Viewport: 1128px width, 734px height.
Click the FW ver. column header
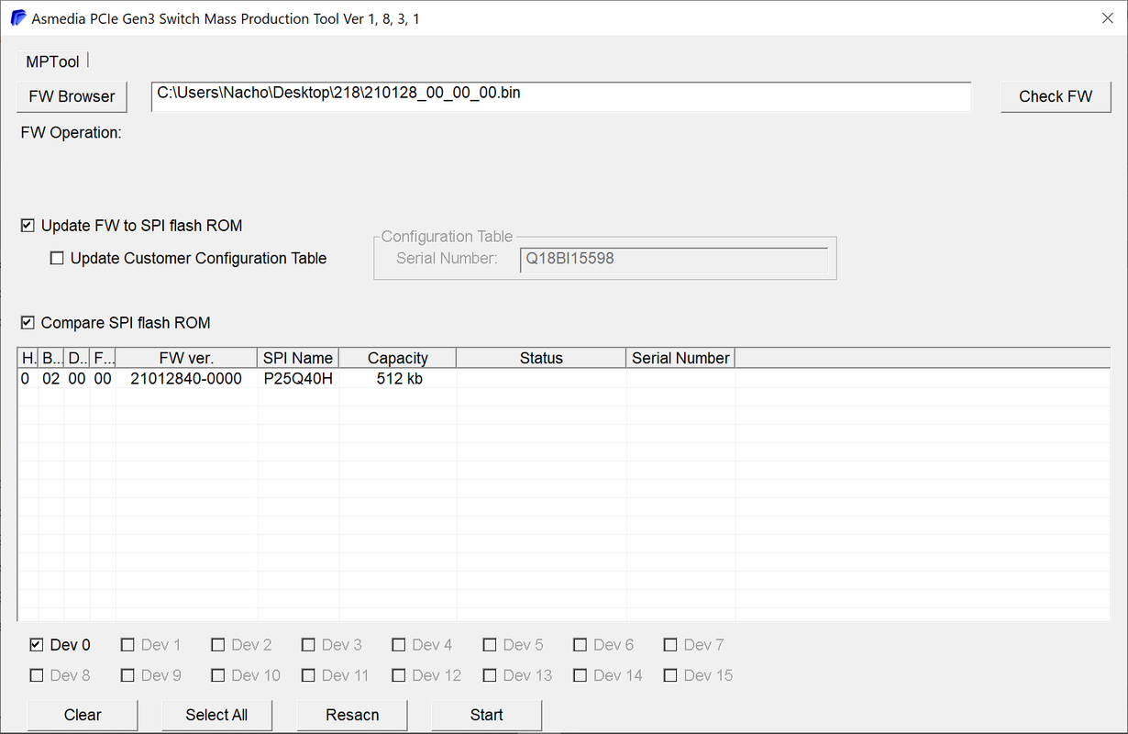(186, 358)
